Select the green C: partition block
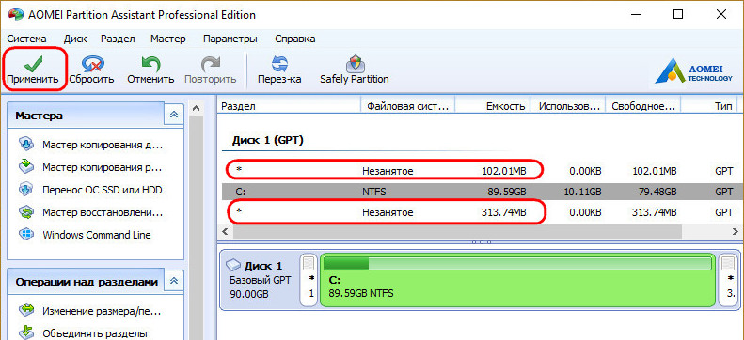744x340 pixels. pyautogui.click(x=517, y=280)
